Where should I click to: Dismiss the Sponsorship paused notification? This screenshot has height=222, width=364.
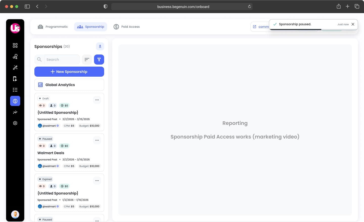[x=353, y=24]
